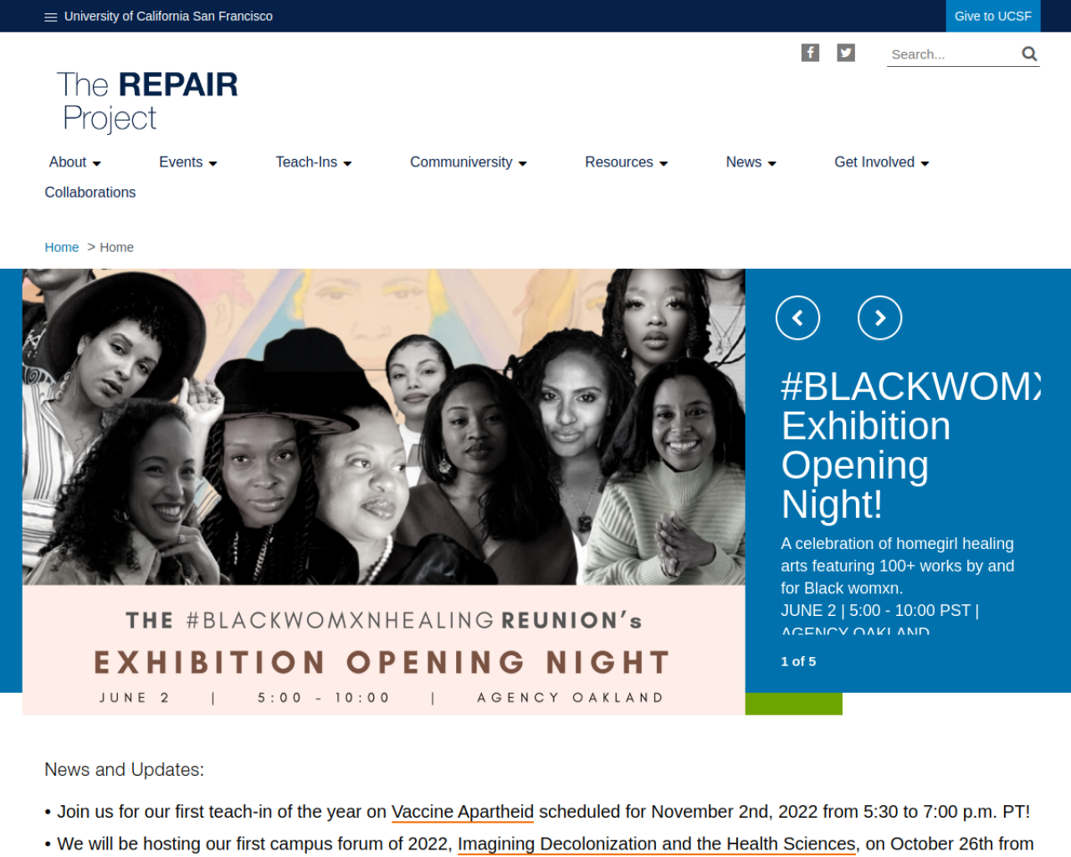Viewport: 1071px width, 857px height.
Task: Expand the Teach-Ins dropdown menu
Action: click(314, 162)
